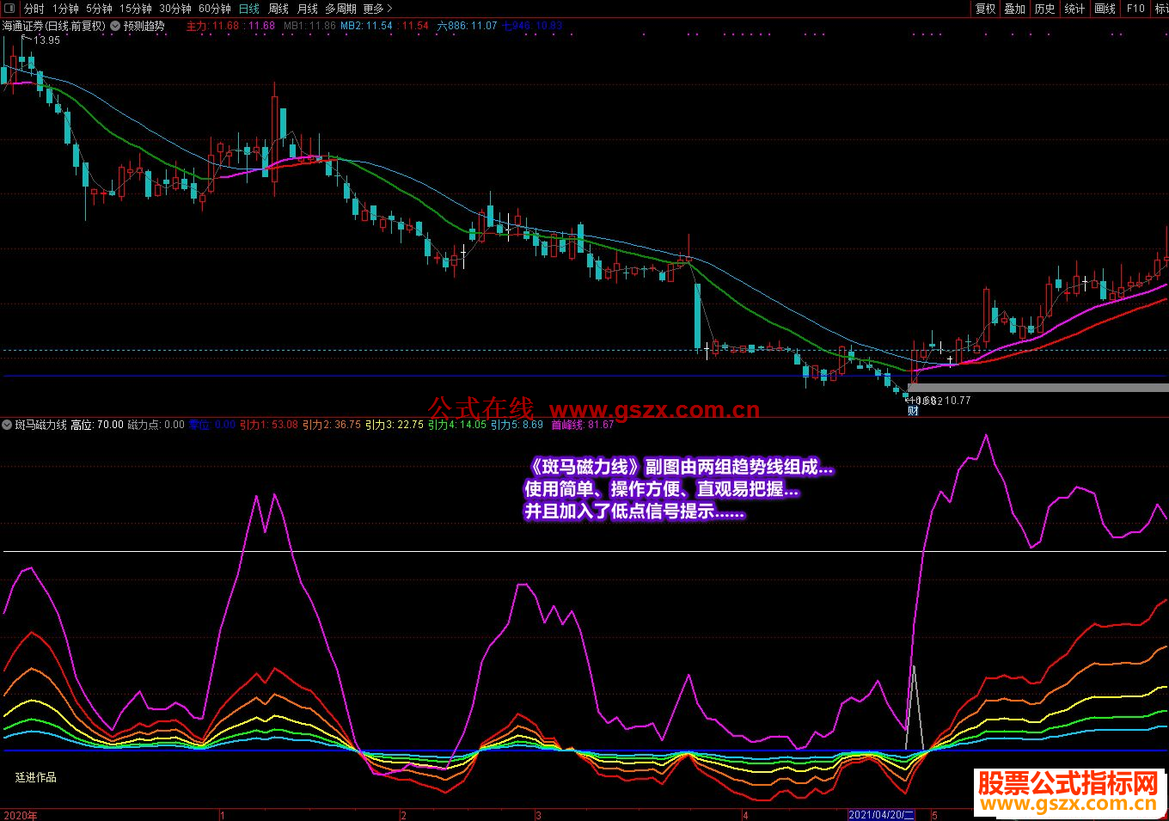
Task: Select the 日线 daily chart tab
Action: 249,9
